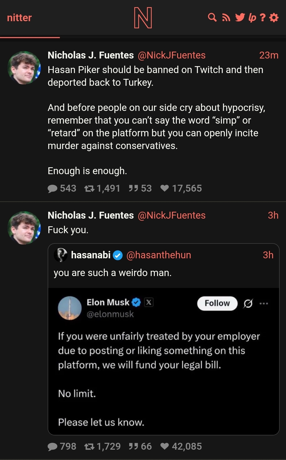Open the search magnifier icon

tap(212, 17)
